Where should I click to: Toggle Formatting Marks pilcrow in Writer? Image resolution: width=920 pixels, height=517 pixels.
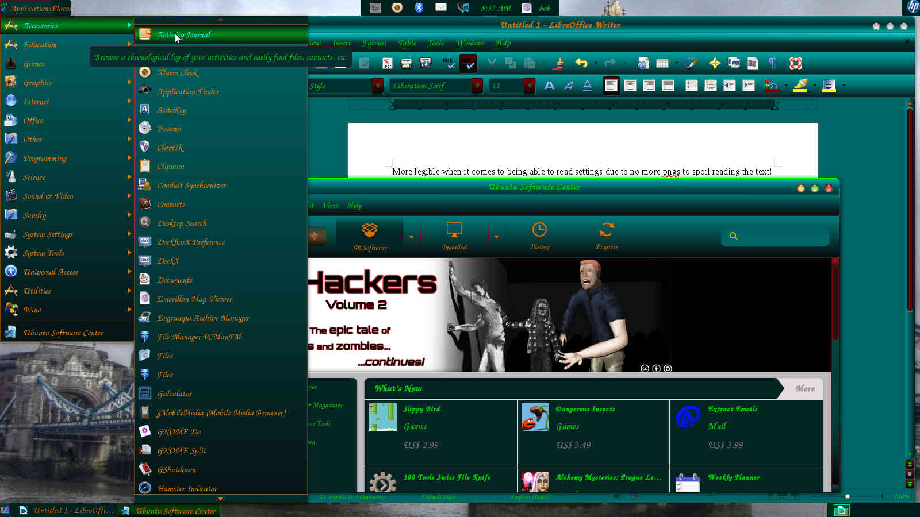tap(772, 63)
